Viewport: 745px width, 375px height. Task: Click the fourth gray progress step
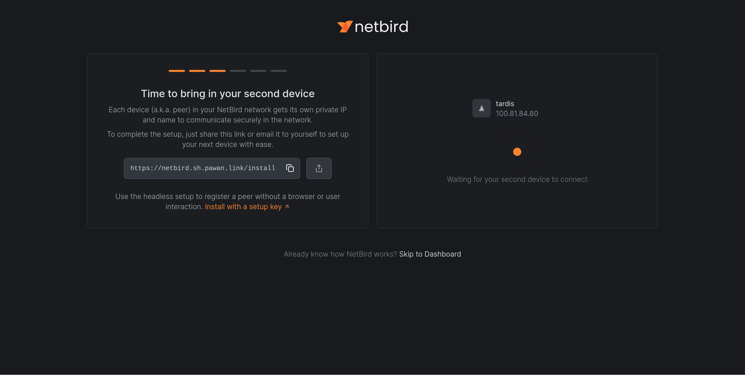[238, 71]
